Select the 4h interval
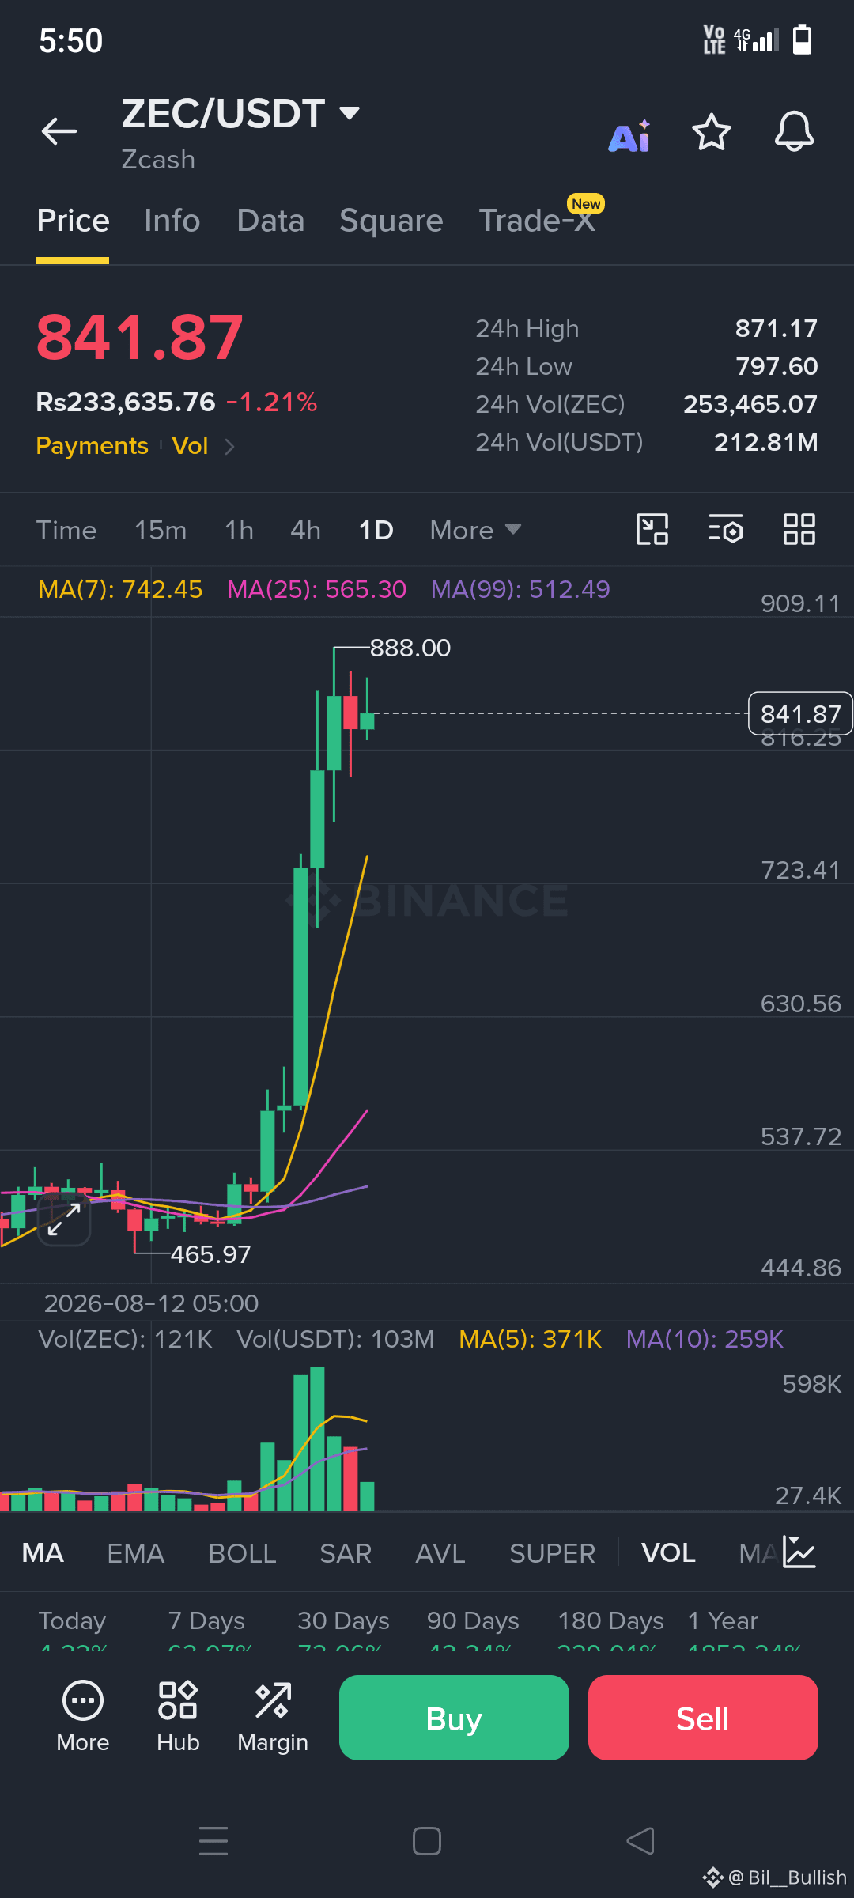 coord(305,530)
